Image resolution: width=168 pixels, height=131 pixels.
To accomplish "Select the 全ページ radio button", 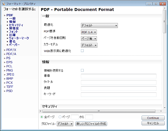I will point(42,117).
